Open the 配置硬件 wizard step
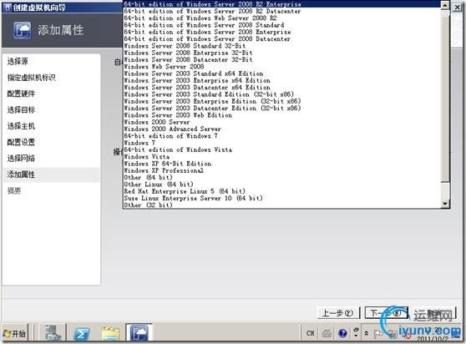 pyautogui.click(x=21, y=94)
